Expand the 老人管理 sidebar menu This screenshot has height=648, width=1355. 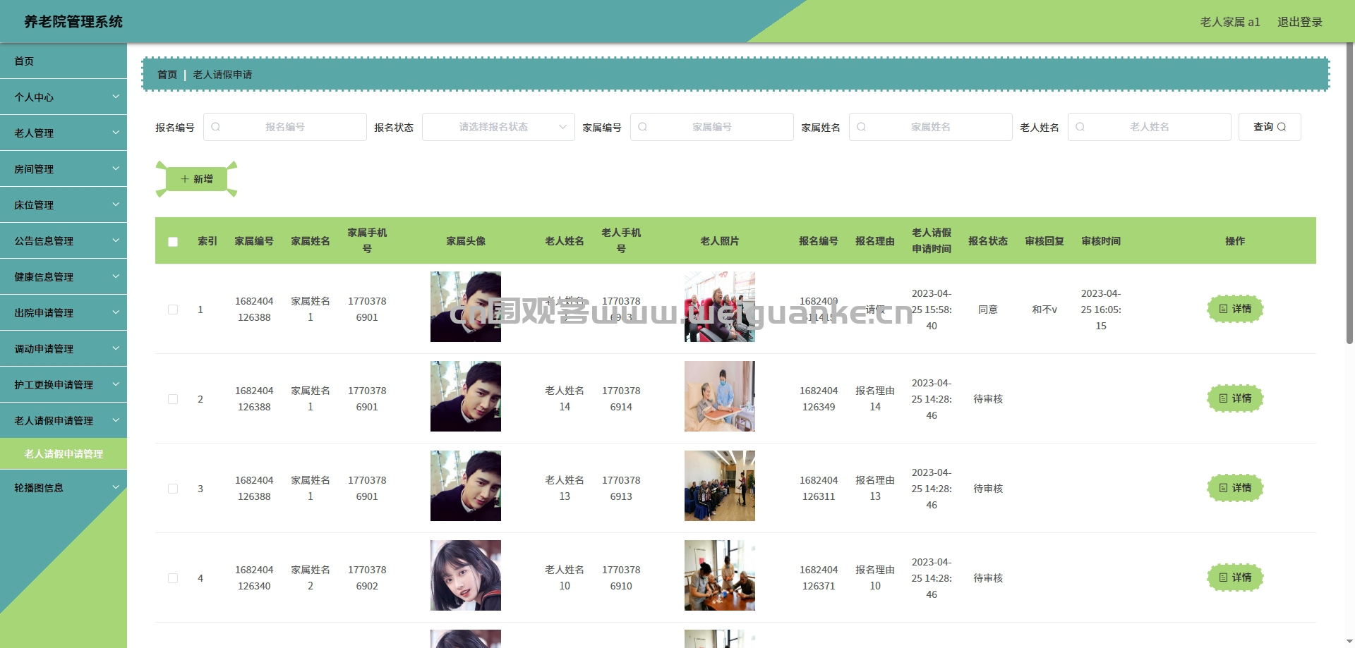click(64, 133)
